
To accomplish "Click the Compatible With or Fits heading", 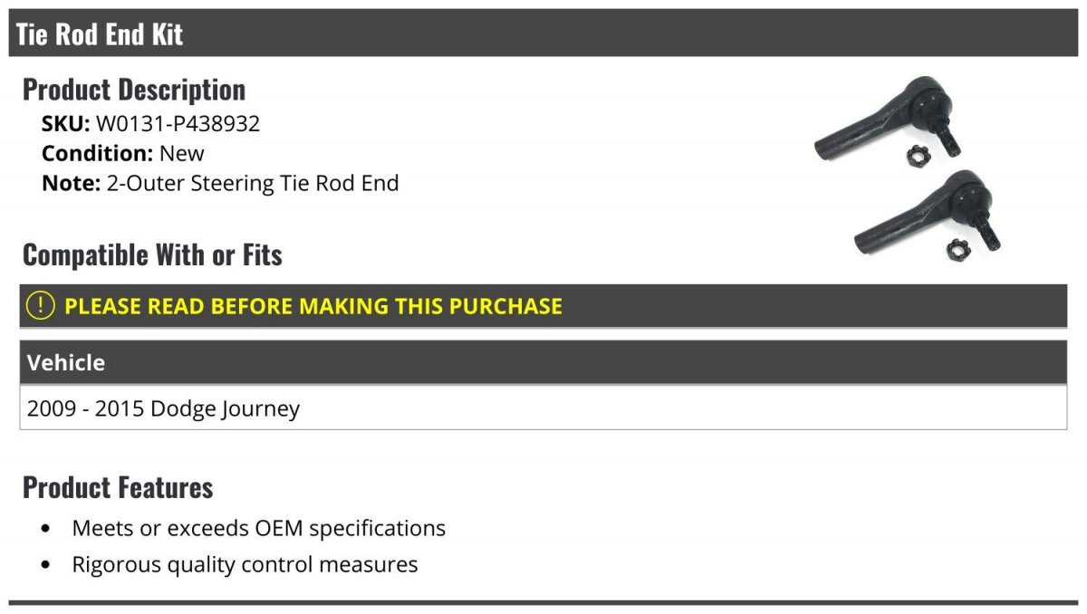I will coord(152,255).
